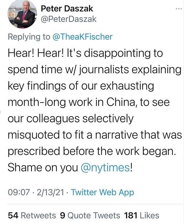Open the Twitter Web App source link
This screenshot has width=184, height=223.
click(102, 192)
